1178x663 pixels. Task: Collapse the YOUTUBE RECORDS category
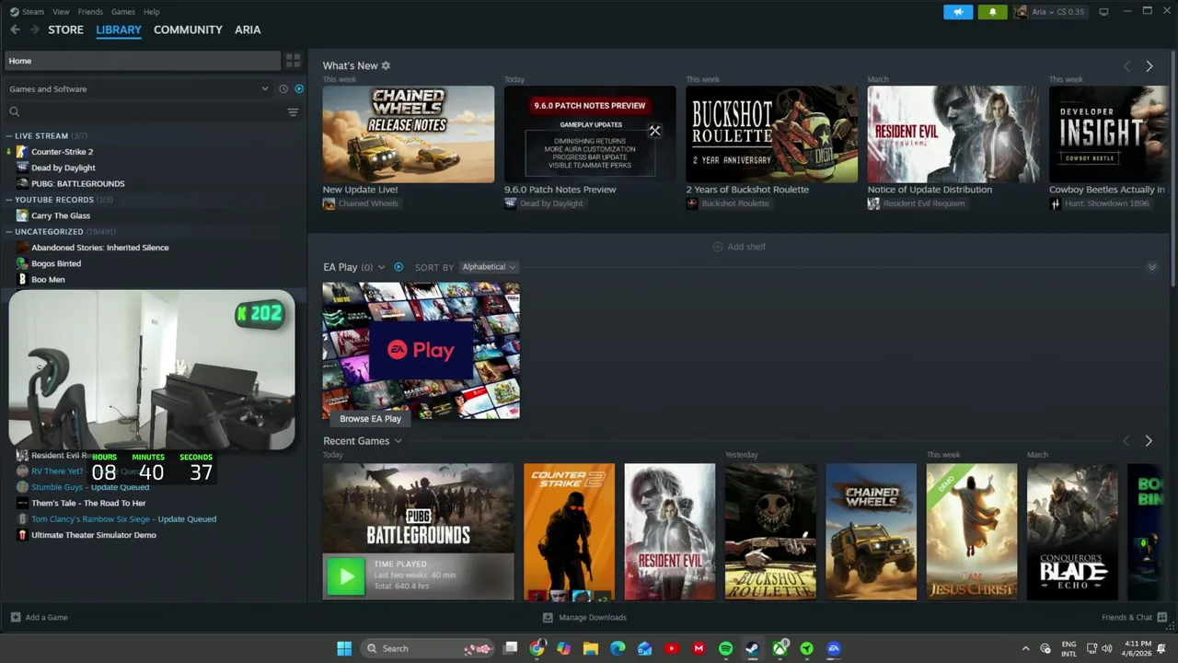[x=9, y=200]
